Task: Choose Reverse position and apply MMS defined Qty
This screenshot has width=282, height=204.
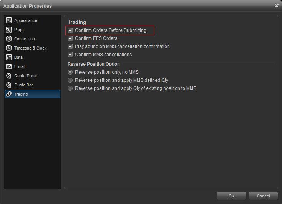Action: point(70,80)
